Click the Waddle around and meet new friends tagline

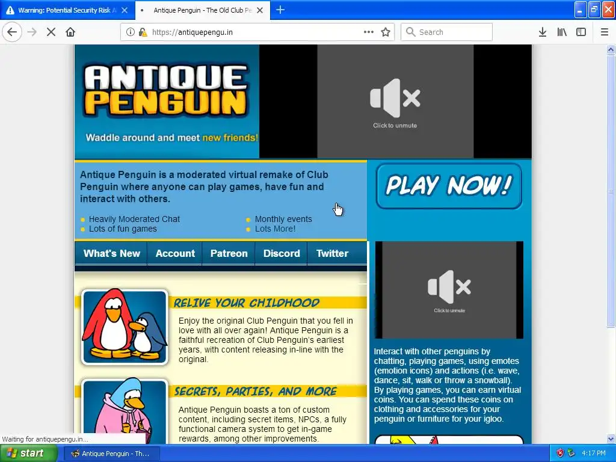pyautogui.click(x=172, y=138)
